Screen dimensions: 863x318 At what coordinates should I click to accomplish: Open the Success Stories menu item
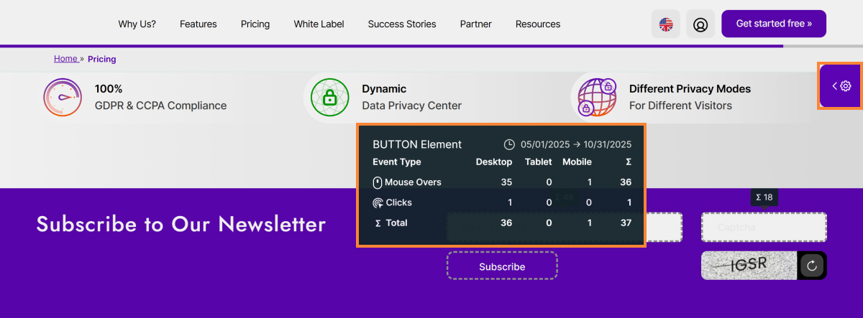tap(402, 24)
